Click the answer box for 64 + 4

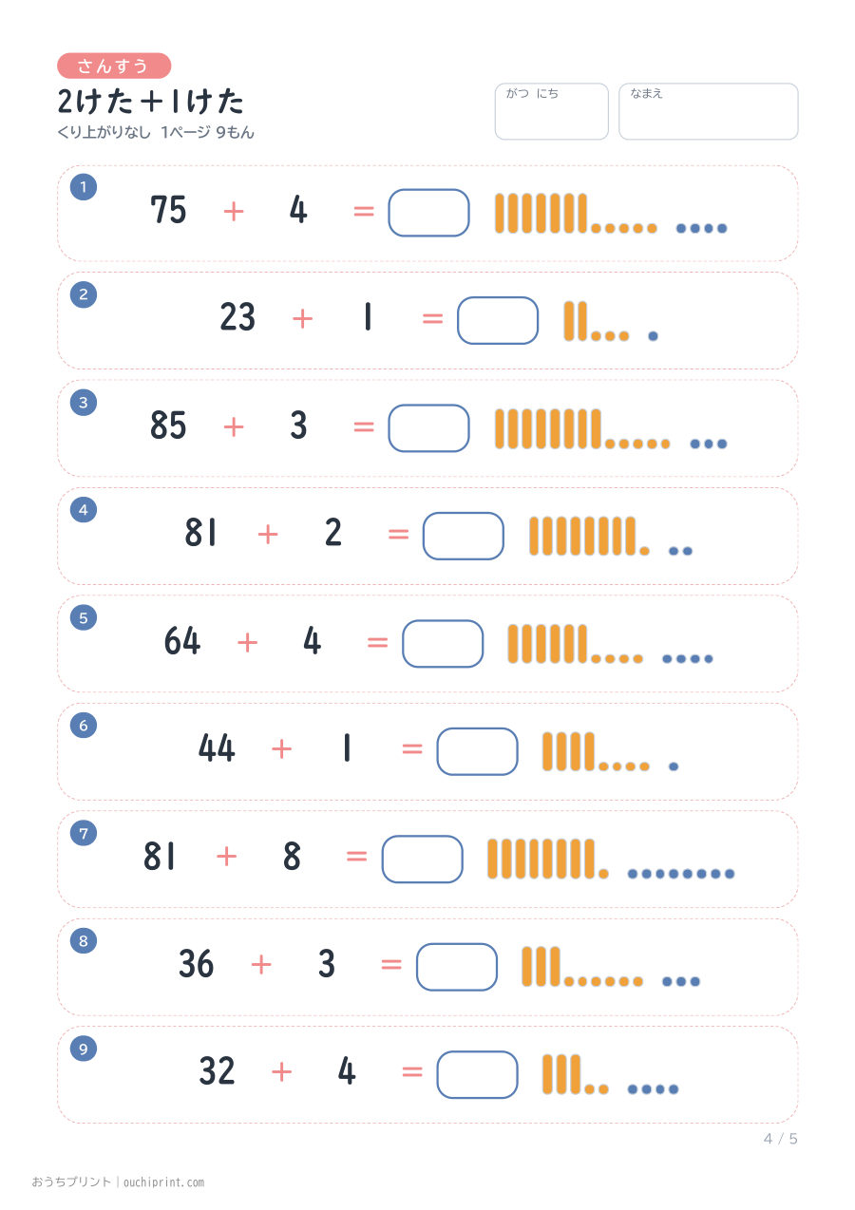pos(443,644)
